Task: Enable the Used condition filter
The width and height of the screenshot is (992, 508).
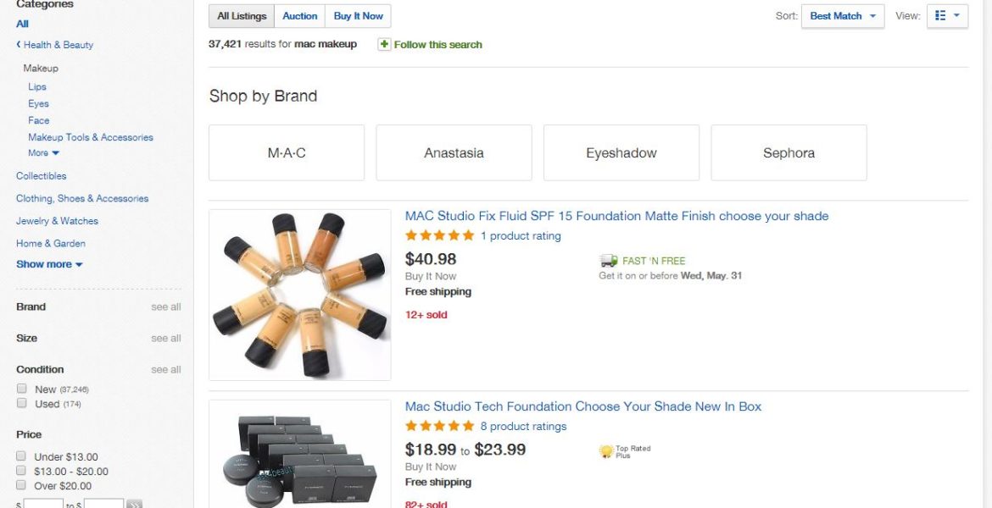Action: click(x=22, y=403)
